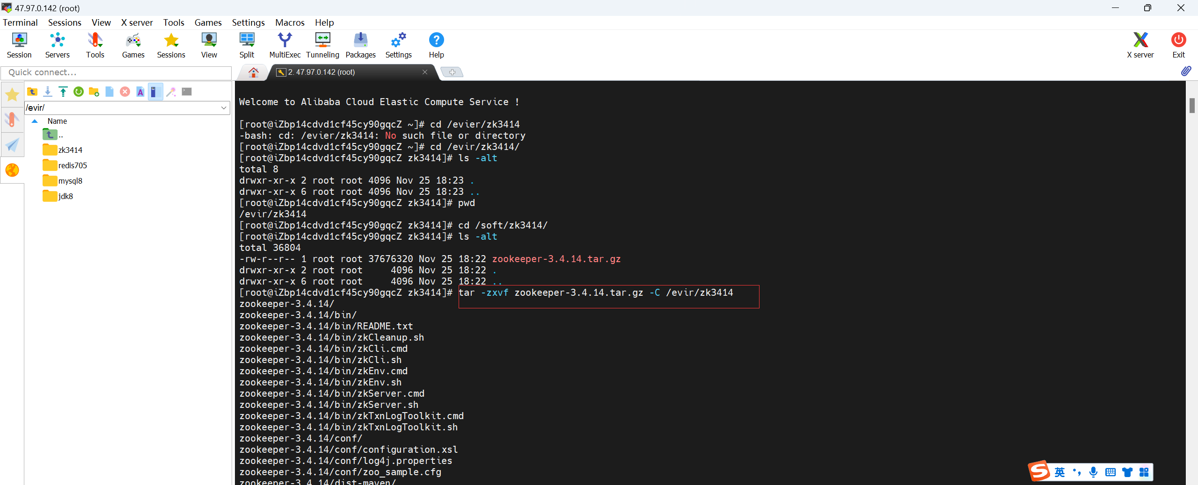Screen dimensions: 1198x485
Task: Open terminal here icon in SFTP toolbar
Action: click(x=187, y=92)
